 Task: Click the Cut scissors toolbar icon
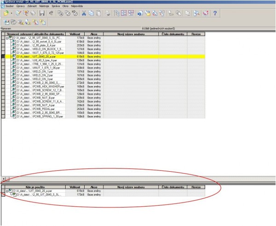[84, 14]
